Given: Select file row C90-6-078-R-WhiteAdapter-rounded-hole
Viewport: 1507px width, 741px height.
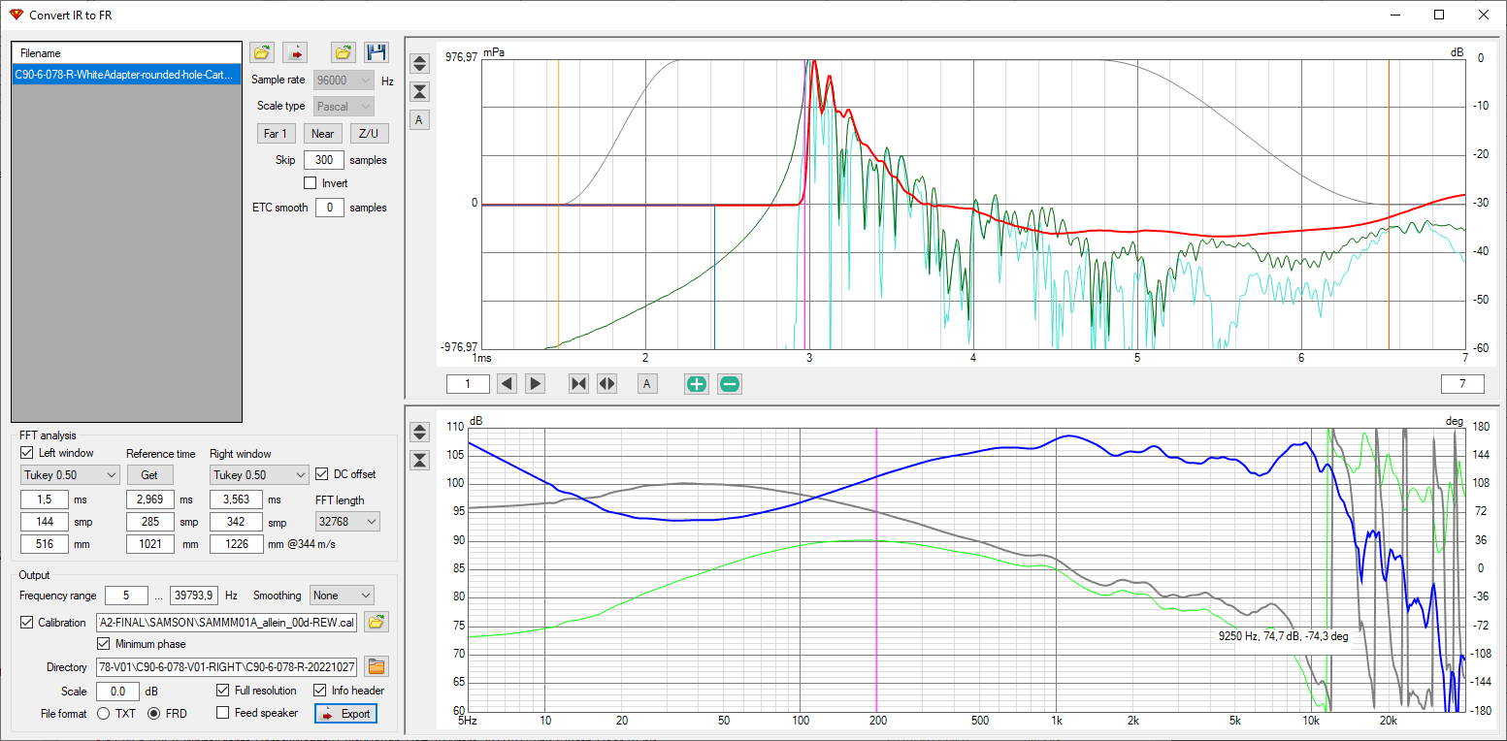Looking at the screenshot, I should (x=126, y=74).
